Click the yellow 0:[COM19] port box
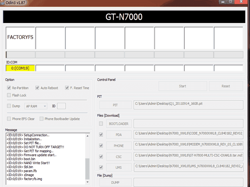The height and width of the screenshot is (187, 250). [x=20, y=68]
